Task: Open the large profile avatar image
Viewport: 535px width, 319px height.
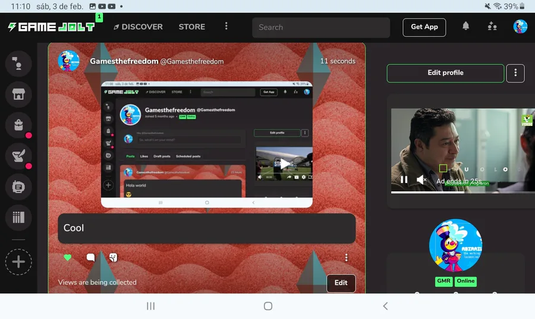Action: [455, 245]
